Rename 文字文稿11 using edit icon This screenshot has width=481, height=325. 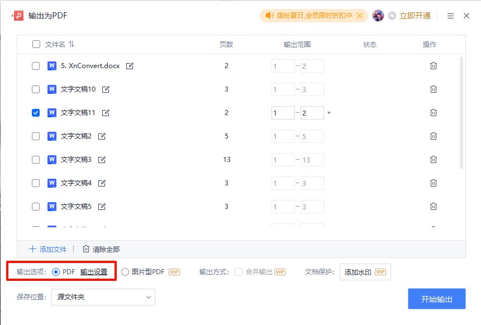106,113
